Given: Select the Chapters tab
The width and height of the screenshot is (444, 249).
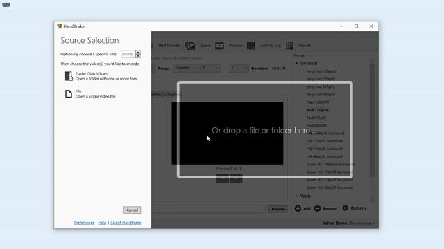Looking at the screenshot, I should pos(172,95).
